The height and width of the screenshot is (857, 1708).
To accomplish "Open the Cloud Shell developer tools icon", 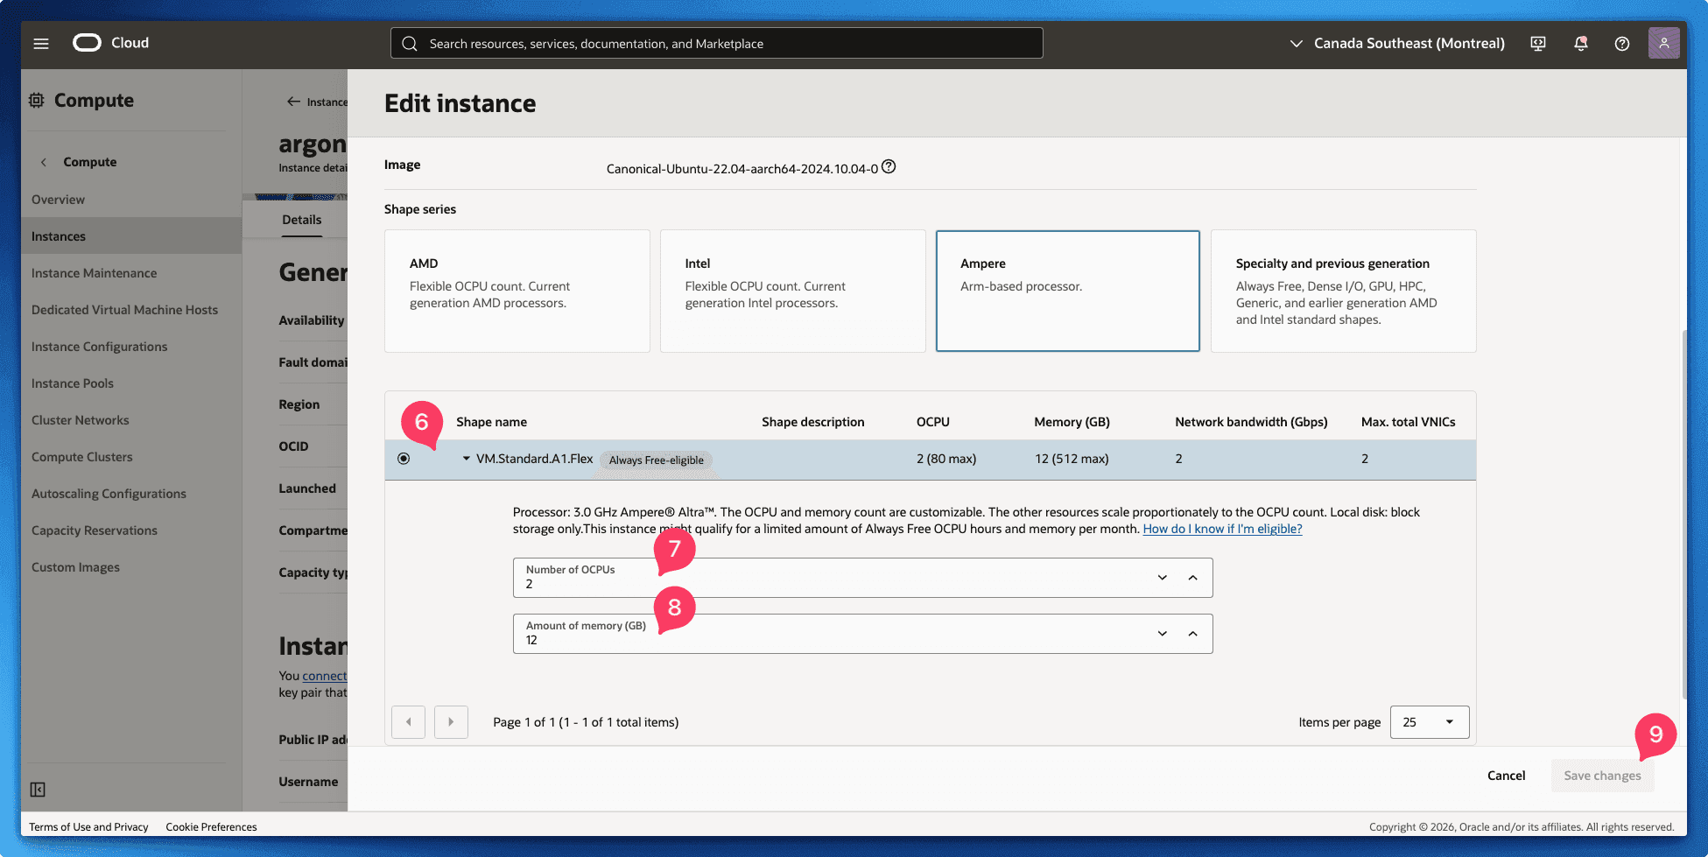I will pos(1537,43).
